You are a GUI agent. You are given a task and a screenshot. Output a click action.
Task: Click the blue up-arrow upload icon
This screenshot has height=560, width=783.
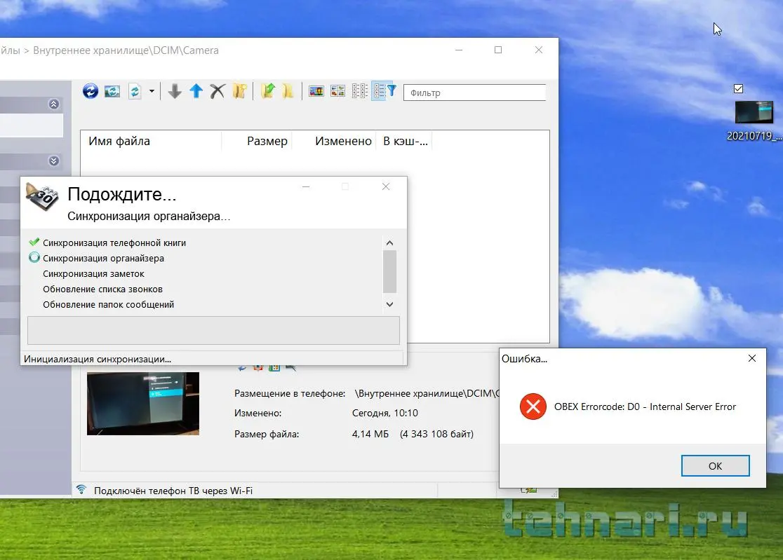pyautogui.click(x=196, y=91)
